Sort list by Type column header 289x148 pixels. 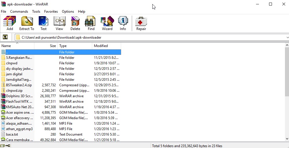pos(75,46)
